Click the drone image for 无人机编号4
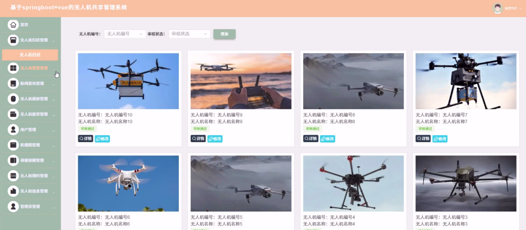Viewport: 526px width, 230px height. [353, 184]
